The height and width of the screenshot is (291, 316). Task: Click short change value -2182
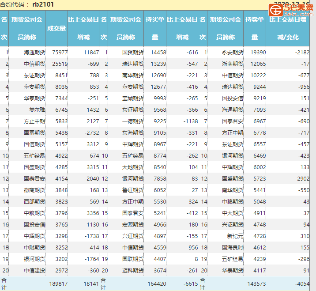(x=302, y=53)
